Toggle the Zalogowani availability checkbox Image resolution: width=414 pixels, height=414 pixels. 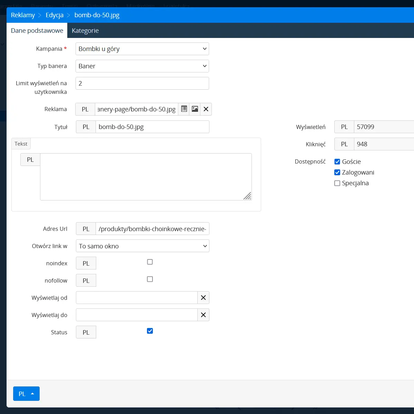coord(337,172)
